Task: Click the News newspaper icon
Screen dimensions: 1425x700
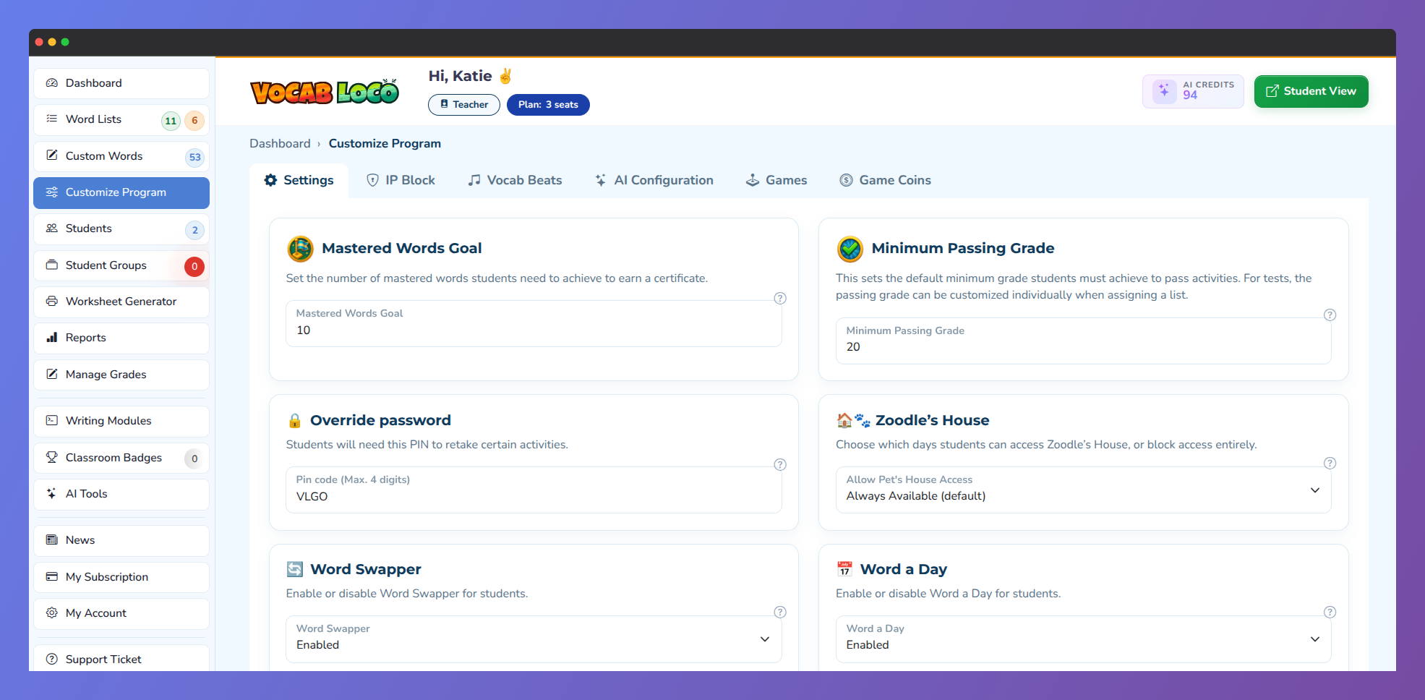Action: pos(52,539)
